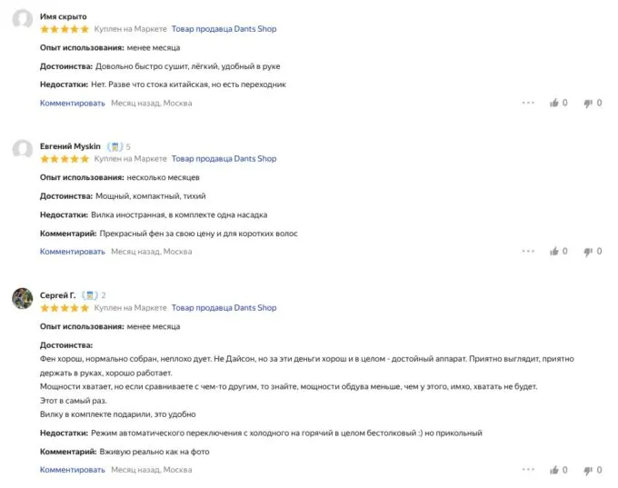Click the badge icon next to Сергей Г.

point(90,295)
